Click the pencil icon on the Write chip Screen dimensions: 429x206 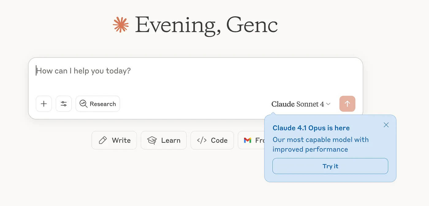point(103,140)
